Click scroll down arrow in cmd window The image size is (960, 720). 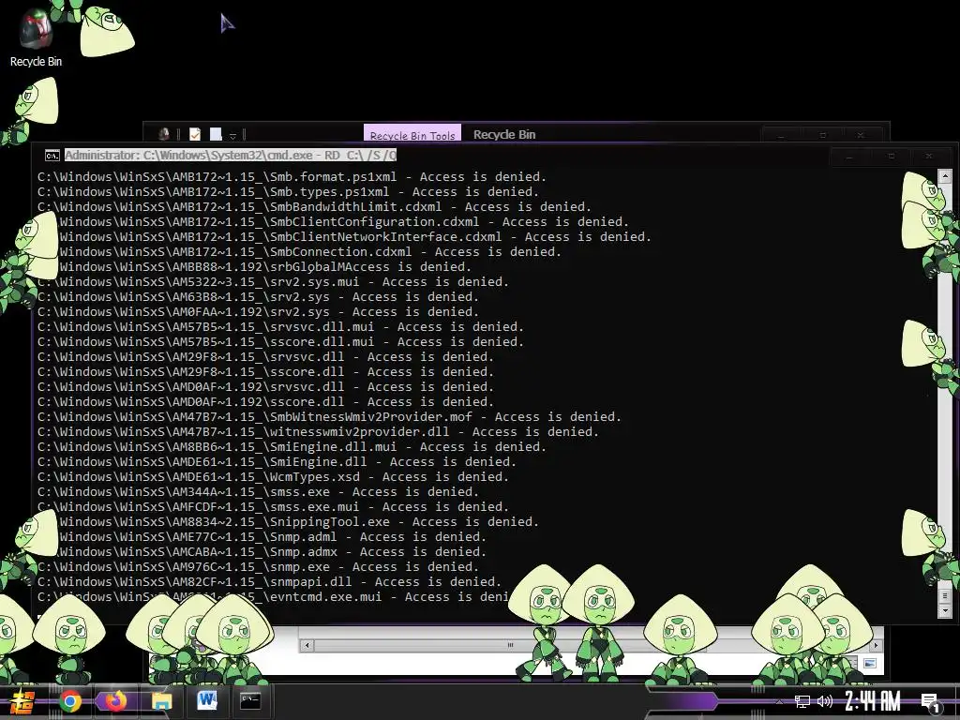[945, 609]
